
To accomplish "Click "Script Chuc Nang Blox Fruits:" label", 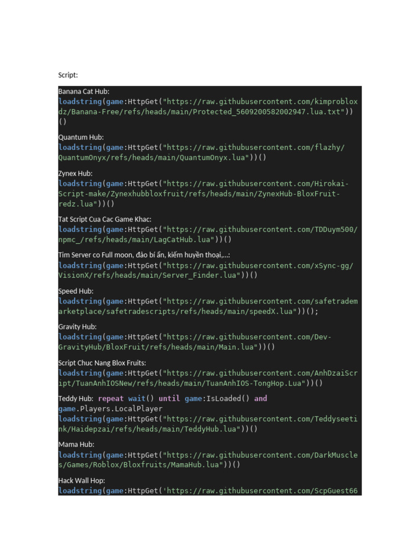I will tap(102, 363).
